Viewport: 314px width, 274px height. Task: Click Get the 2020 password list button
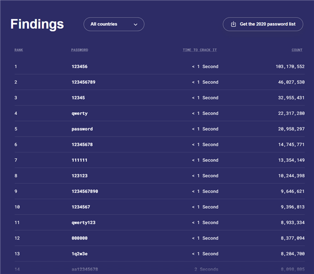coord(263,24)
